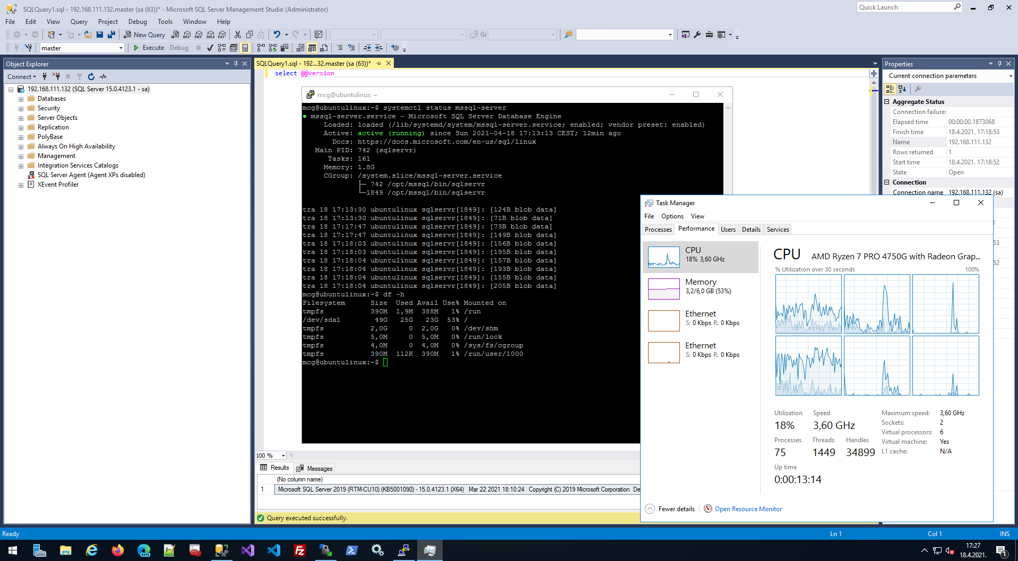Click Comment out selected lines icon
This screenshot has width=1018, height=561.
pos(340,48)
